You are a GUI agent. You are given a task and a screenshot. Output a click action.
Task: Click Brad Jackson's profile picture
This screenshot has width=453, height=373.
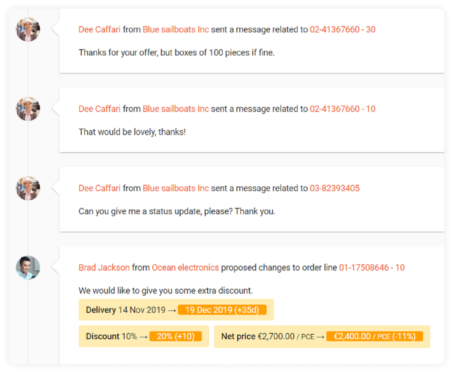pos(28,268)
